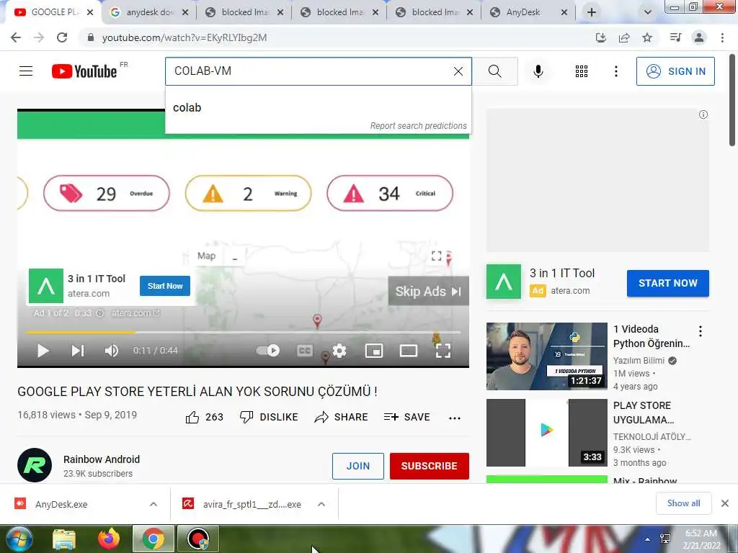The height and width of the screenshot is (553, 738).
Task: Share this page via the address bar share icon
Action: (x=624, y=37)
